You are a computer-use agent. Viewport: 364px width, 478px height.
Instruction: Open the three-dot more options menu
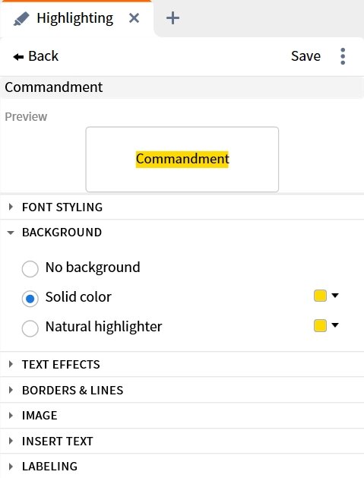tap(343, 56)
